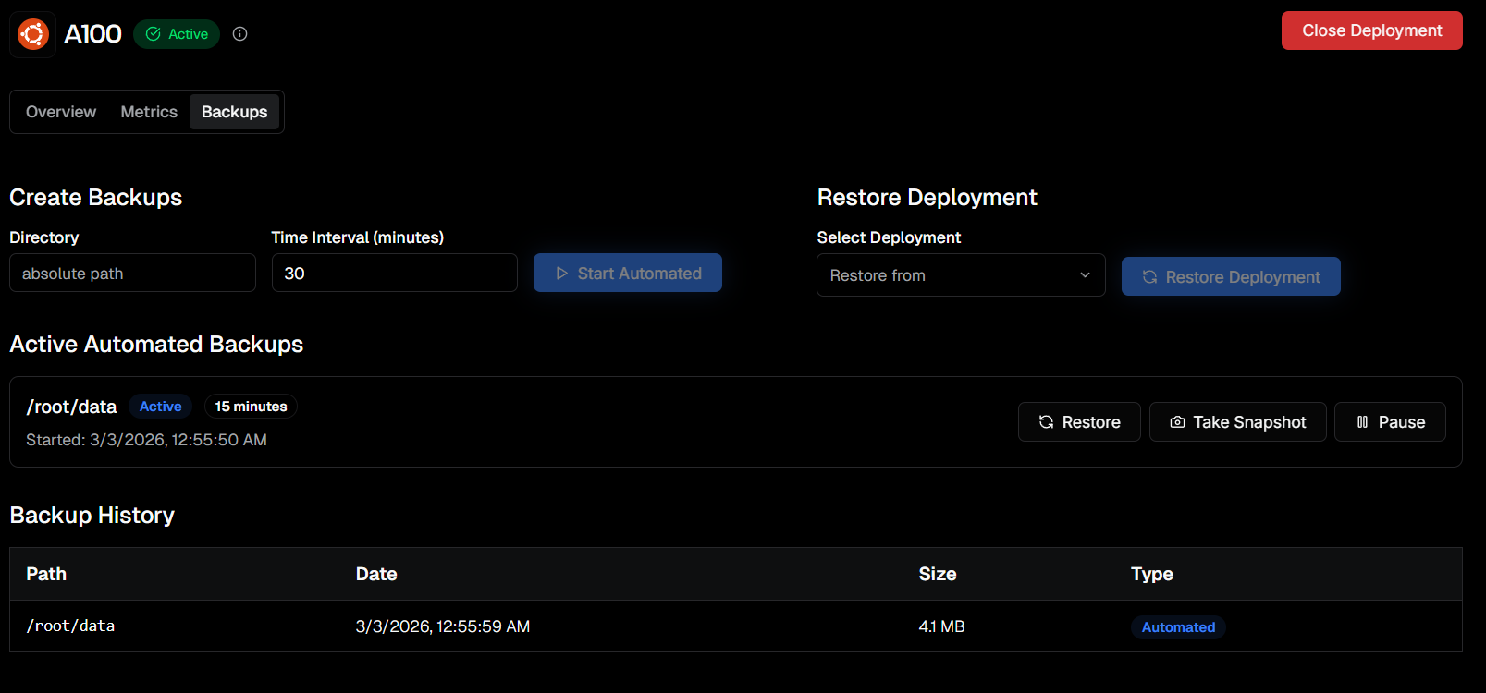The width and height of the screenshot is (1486, 693).
Task: Expand the Select Deployment chevron arrow
Action: pyautogui.click(x=1085, y=275)
